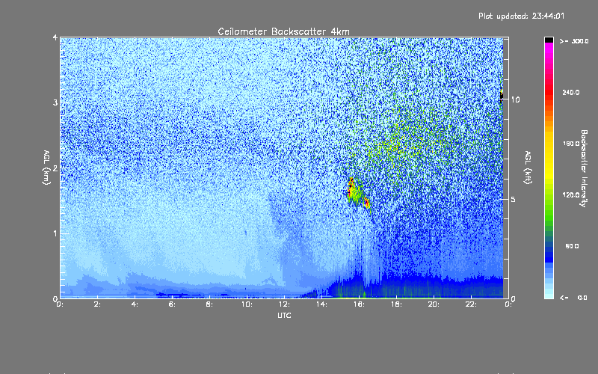Image resolution: width=598 pixels, height=374 pixels.
Task: Click the '10' kft label on right axis
Action: pyautogui.click(x=515, y=99)
